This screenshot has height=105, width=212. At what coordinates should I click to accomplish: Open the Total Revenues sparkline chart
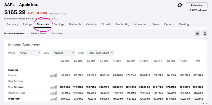pos(53,87)
